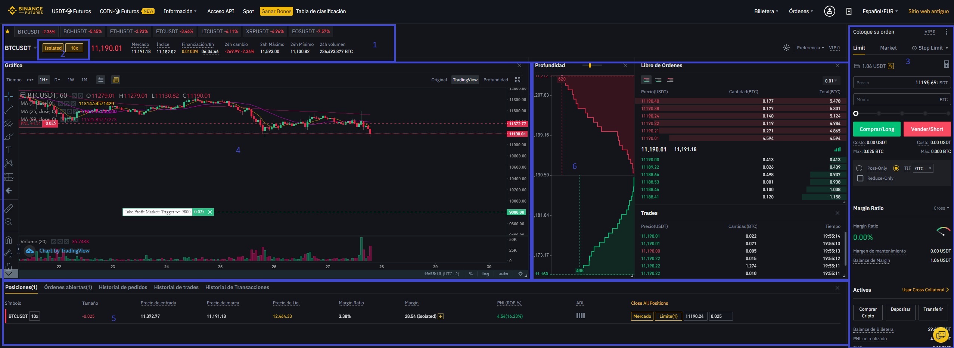Image resolution: width=954 pixels, height=348 pixels.
Task: Show bids-only order book view
Action: (658, 80)
